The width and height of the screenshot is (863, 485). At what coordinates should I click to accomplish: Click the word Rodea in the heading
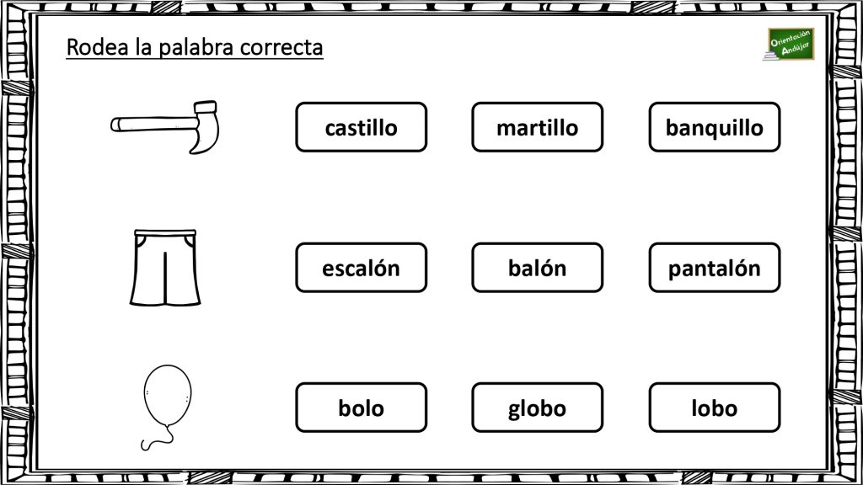[x=98, y=47]
